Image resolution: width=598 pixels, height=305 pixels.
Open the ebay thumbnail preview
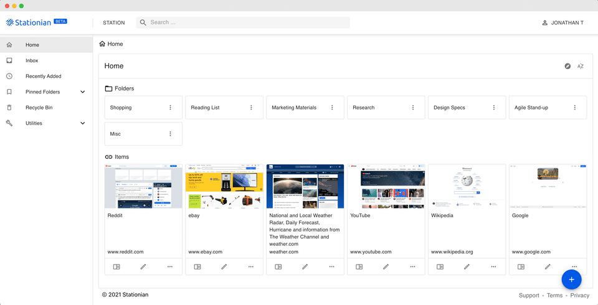224,186
